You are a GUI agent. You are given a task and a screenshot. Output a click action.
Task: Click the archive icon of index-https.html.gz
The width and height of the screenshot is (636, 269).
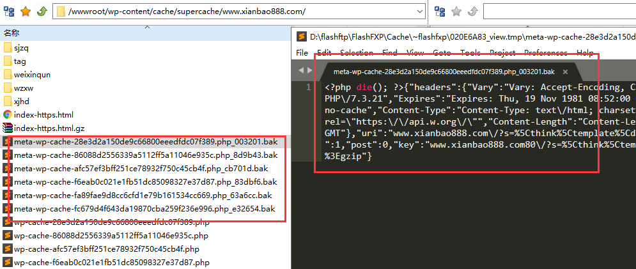pyautogui.click(x=8, y=128)
